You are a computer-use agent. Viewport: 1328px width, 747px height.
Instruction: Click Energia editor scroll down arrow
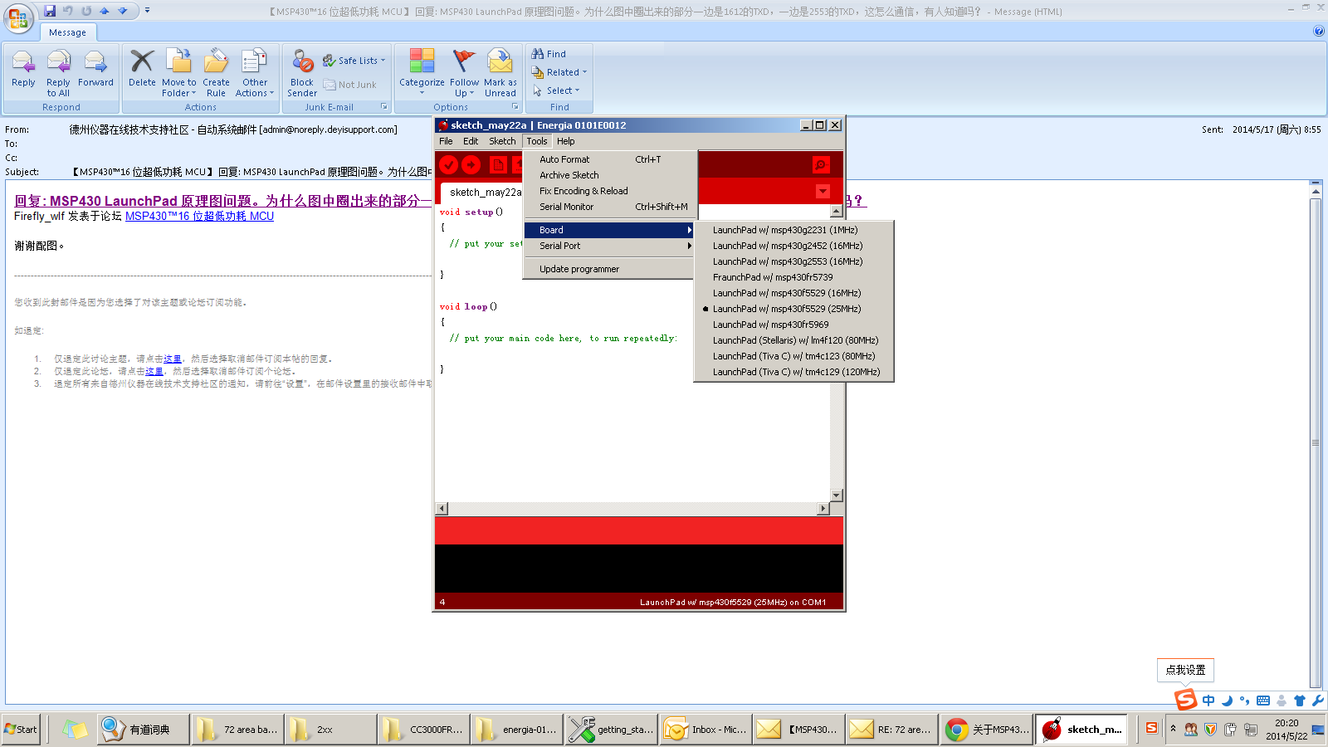pos(836,496)
